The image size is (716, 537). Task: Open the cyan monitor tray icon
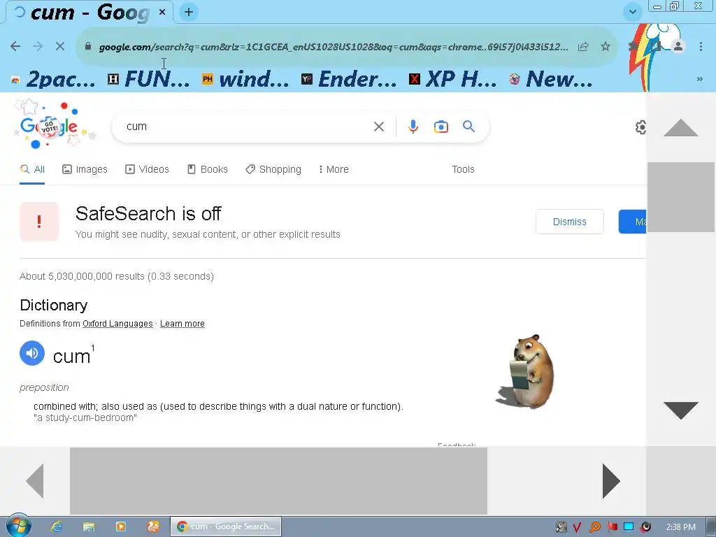click(629, 527)
